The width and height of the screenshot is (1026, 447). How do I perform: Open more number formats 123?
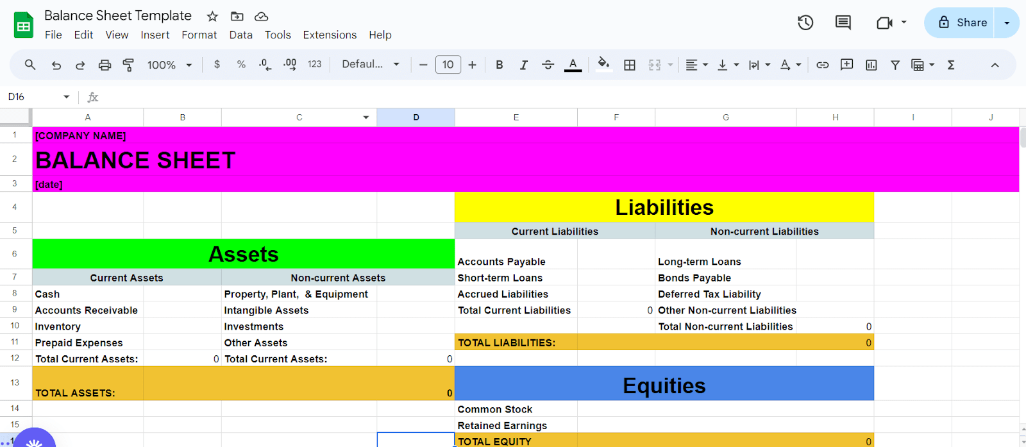pos(314,64)
